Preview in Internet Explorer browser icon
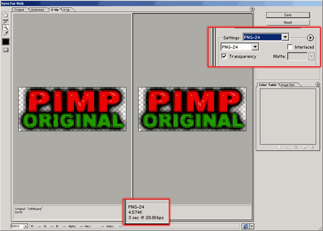Screen dimensions: 323x231 [x=246, y=226]
